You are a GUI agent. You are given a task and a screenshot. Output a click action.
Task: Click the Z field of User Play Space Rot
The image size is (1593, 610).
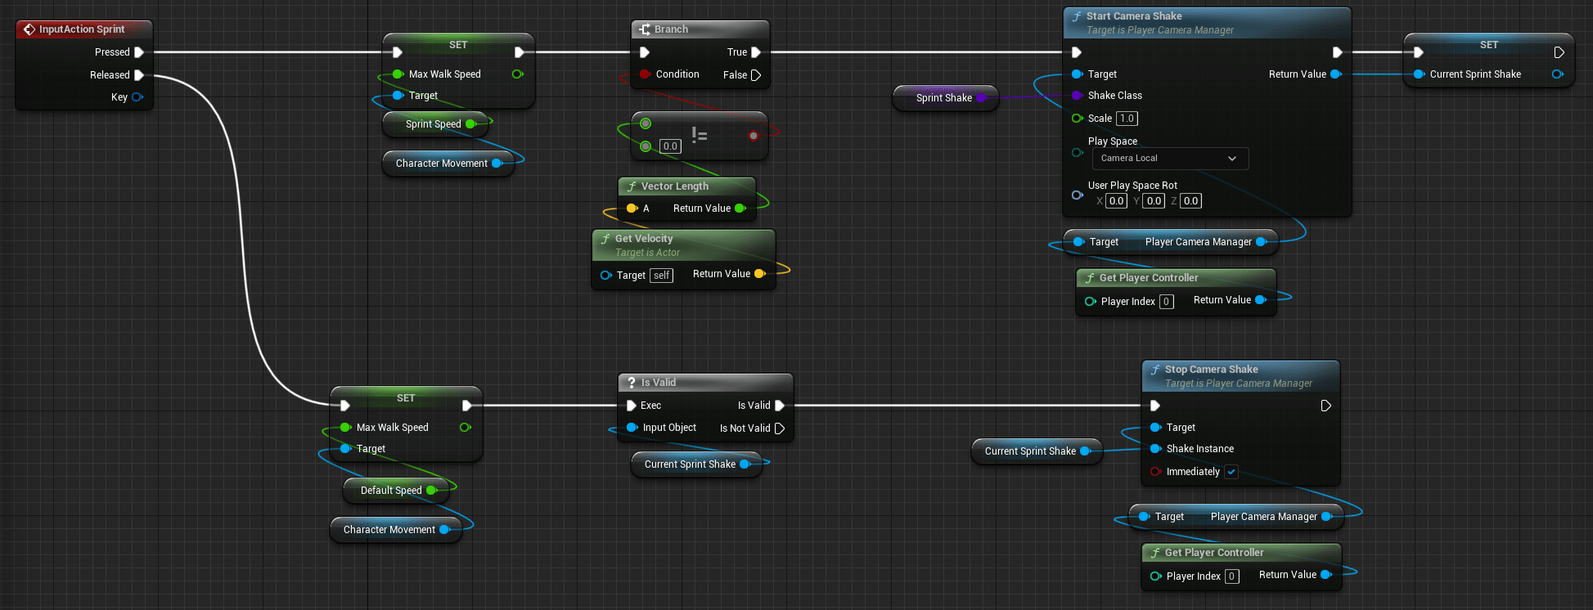coord(1190,201)
